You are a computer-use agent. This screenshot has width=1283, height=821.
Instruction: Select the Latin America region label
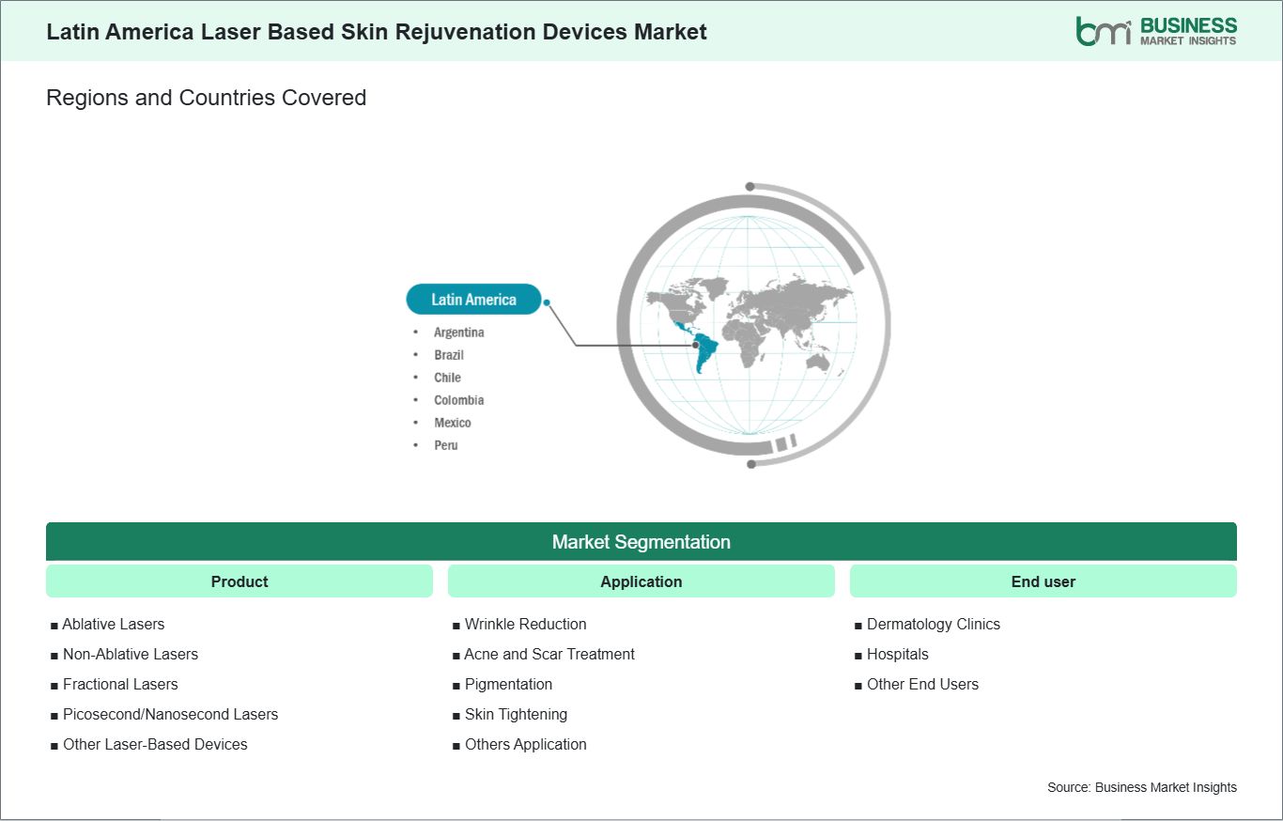[x=473, y=300]
